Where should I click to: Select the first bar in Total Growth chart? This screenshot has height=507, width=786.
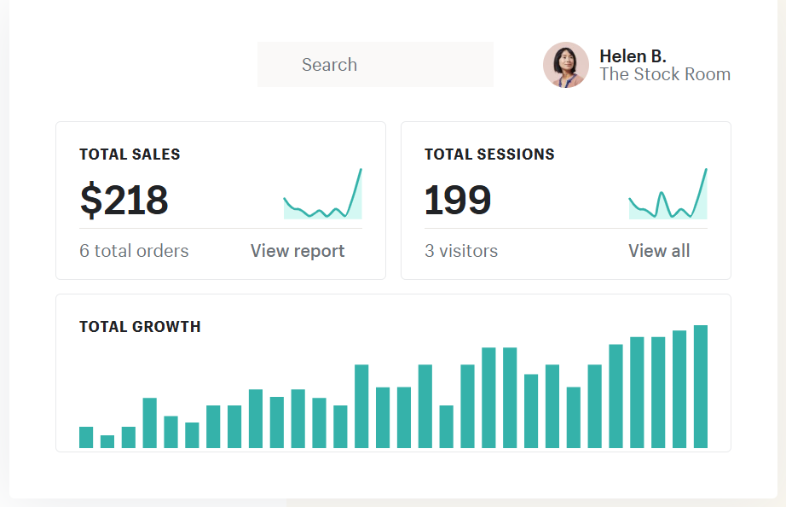coord(86,438)
